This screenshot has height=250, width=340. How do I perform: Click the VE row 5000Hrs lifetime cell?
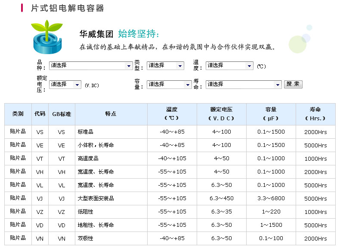pos(315,145)
